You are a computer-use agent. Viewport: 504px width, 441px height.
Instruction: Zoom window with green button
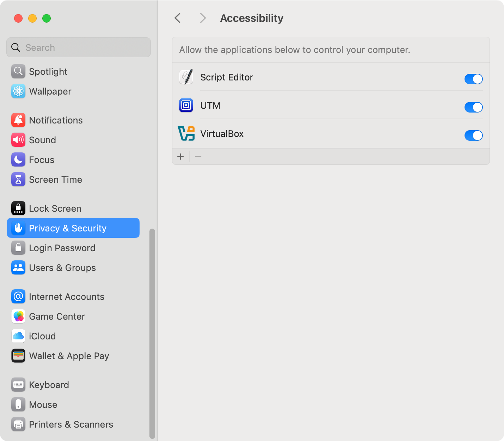click(x=47, y=18)
